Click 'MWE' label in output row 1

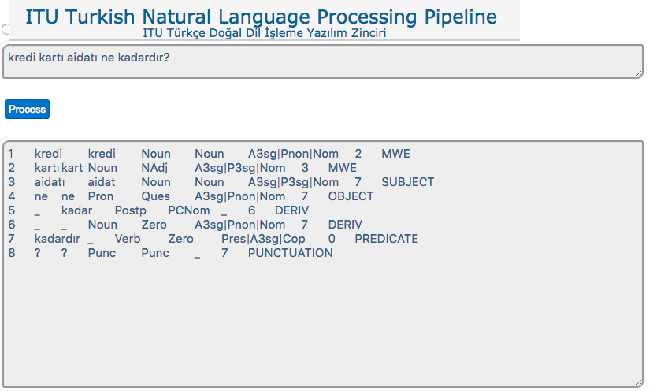(395, 154)
